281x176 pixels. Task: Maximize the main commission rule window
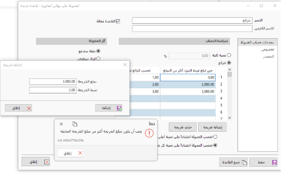click(x=261, y=6)
